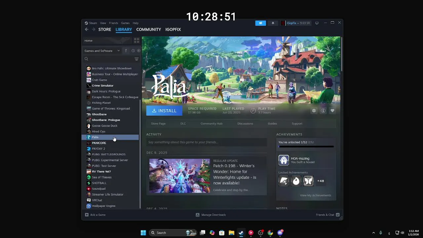Open Friends & Chat

point(328,215)
